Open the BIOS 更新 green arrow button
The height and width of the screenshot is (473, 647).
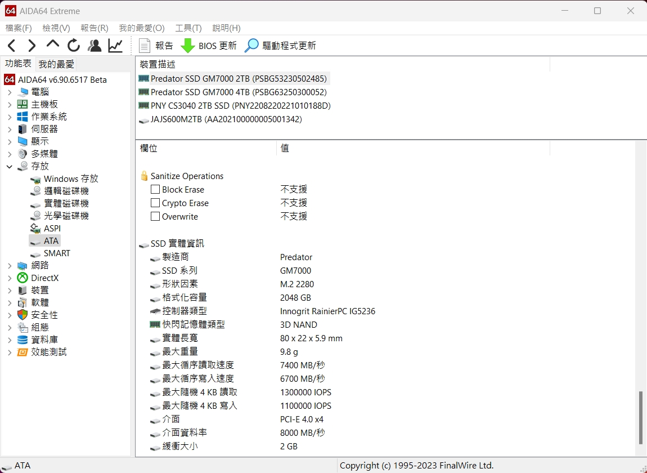209,46
